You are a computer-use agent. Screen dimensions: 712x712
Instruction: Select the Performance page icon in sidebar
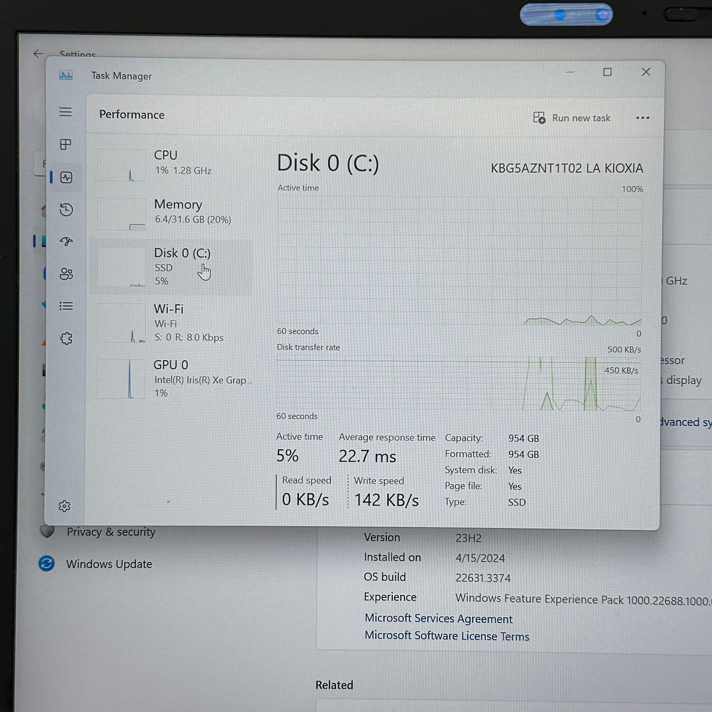coord(66,177)
